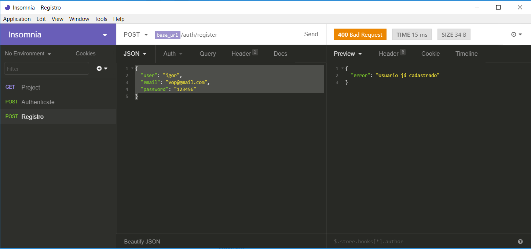Collapse request JSON at line 1 fold arrow

pos(132,69)
